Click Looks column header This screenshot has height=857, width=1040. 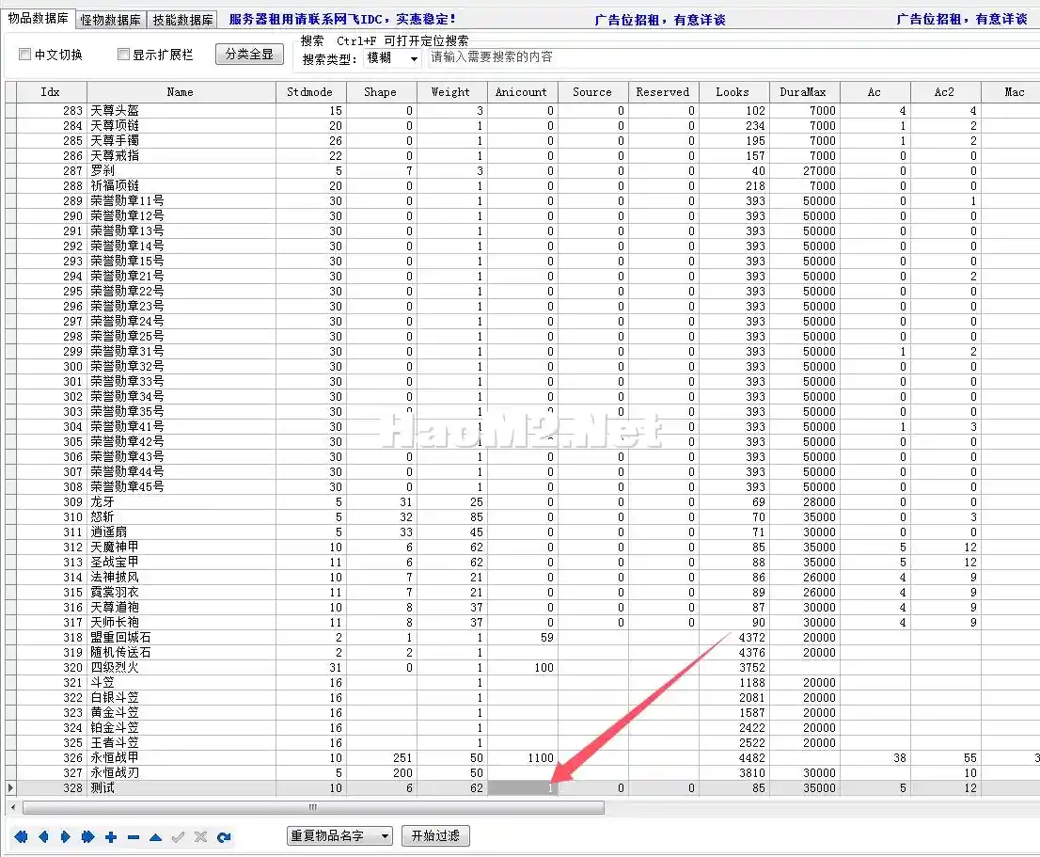[734, 92]
